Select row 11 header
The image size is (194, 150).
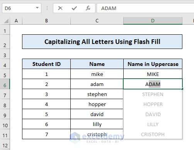(x=5, y=134)
